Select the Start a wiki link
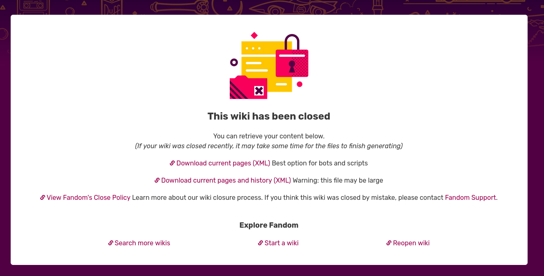 tap(281, 243)
